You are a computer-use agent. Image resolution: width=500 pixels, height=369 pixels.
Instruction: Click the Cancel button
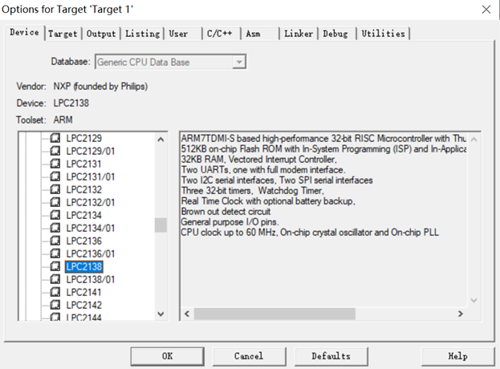249,356
